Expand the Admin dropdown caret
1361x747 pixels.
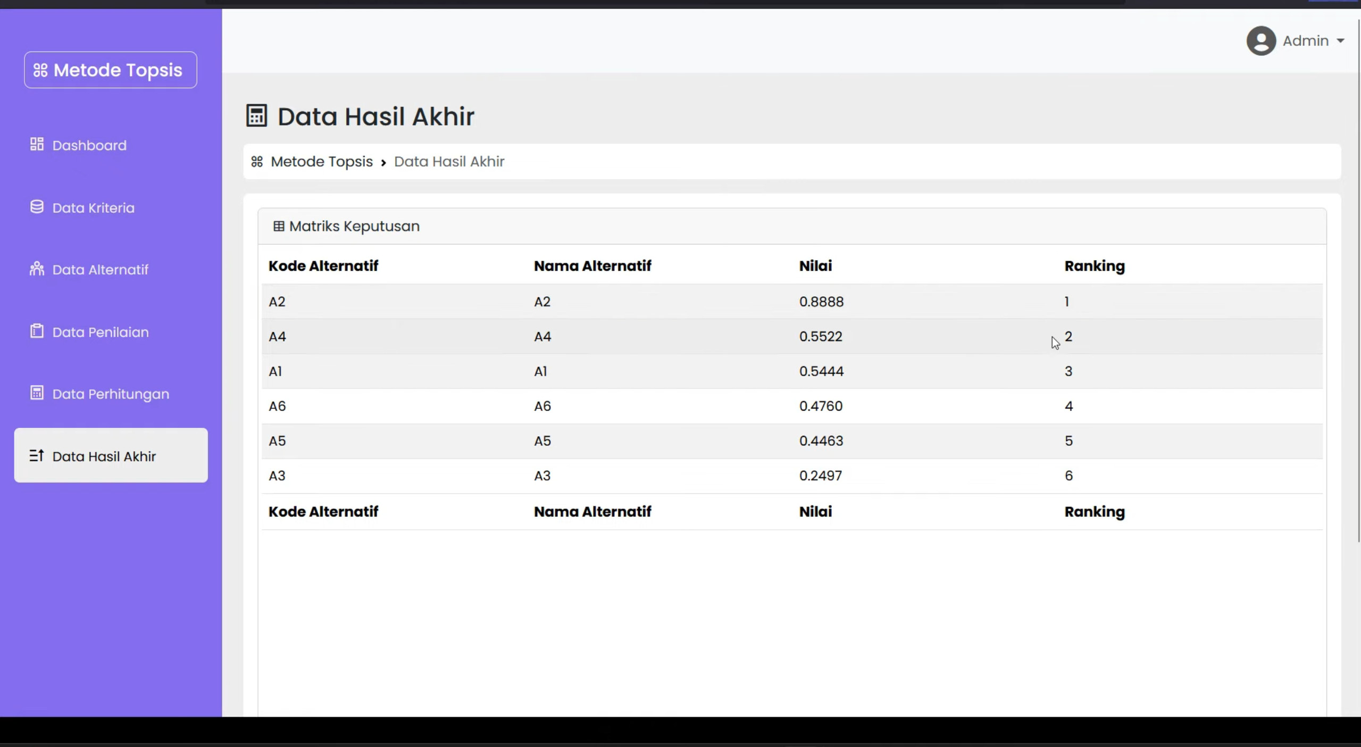(1340, 41)
